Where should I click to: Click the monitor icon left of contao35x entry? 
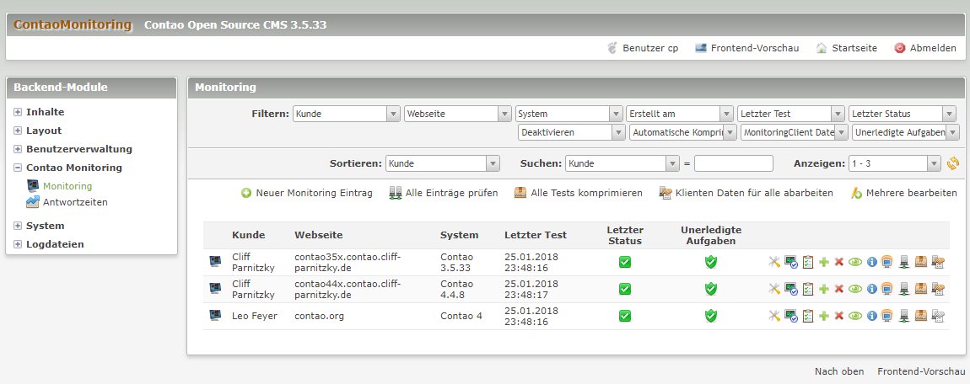pyautogui.click(x=214, y=262)
